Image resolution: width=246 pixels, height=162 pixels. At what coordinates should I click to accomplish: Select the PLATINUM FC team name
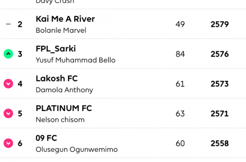pos(64,108)
